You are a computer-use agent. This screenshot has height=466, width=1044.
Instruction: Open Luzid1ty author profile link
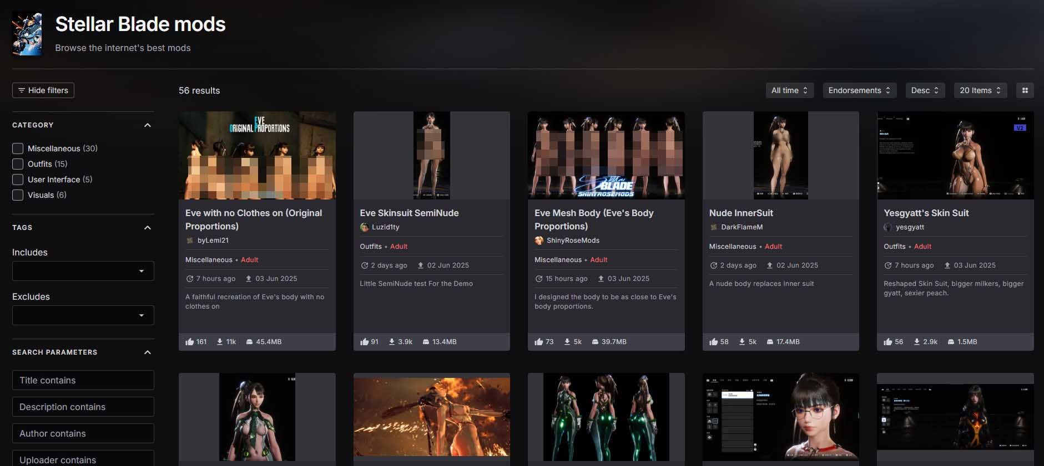point(386,227)
